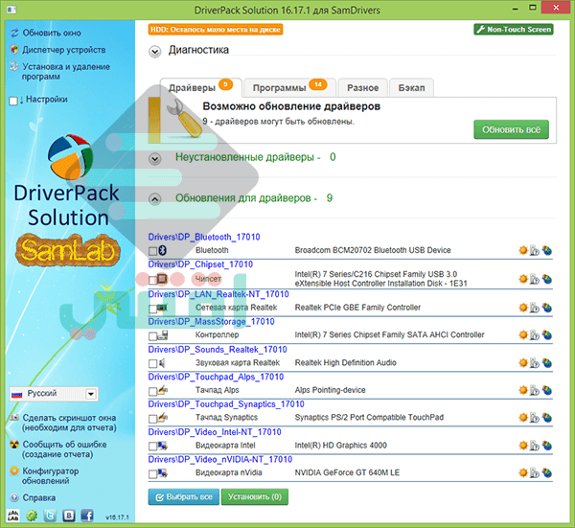Open the Facebook icon in the bottom bar
The width and height of the screenshot is (575, 528).
click(87, 516)
